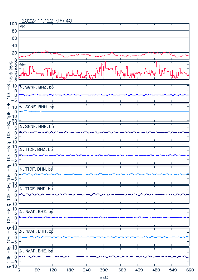The height and width of the screenshot is (280, 198).
Task: Click the 300 tick on the SEC axis
Action: (x=104, y=270)
